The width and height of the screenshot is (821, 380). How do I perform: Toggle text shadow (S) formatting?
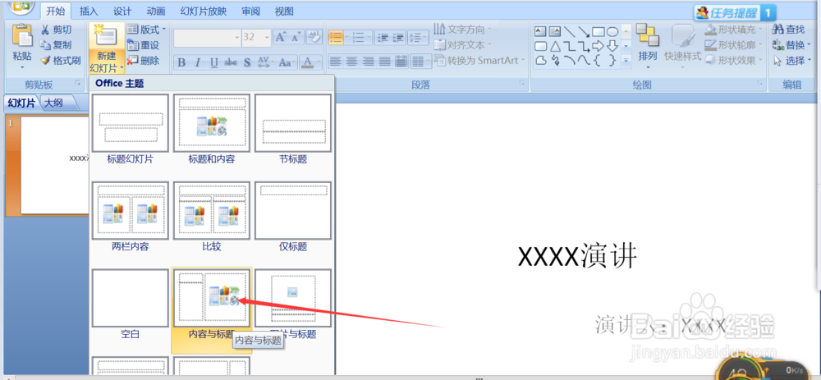point(247,63)
